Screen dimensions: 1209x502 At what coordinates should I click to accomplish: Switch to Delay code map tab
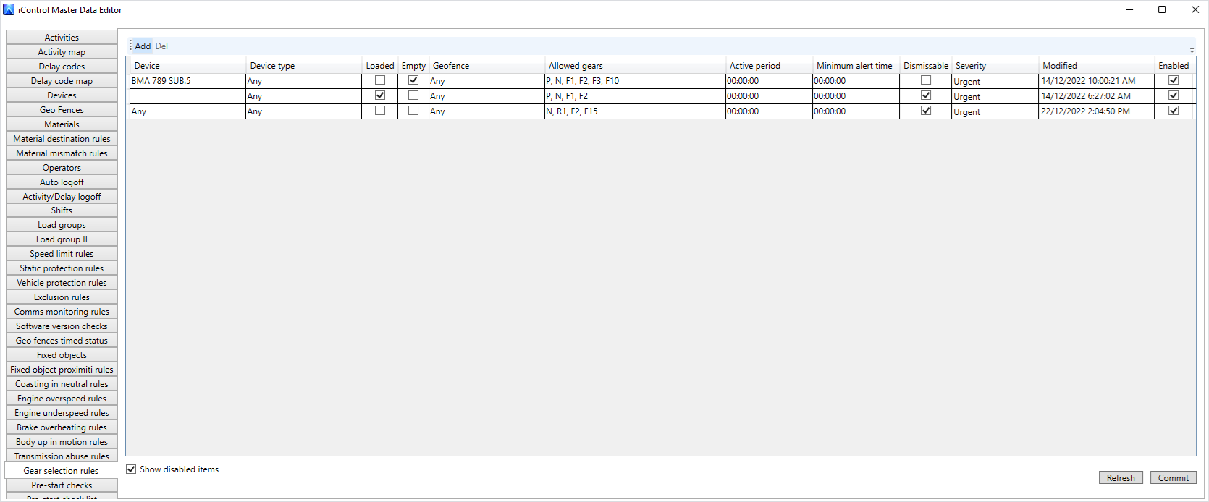[62, 81]
